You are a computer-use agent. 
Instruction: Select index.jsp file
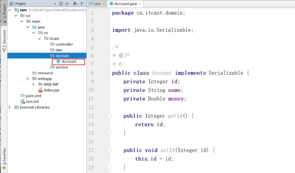pyautogui.click(x=51, y=90)
